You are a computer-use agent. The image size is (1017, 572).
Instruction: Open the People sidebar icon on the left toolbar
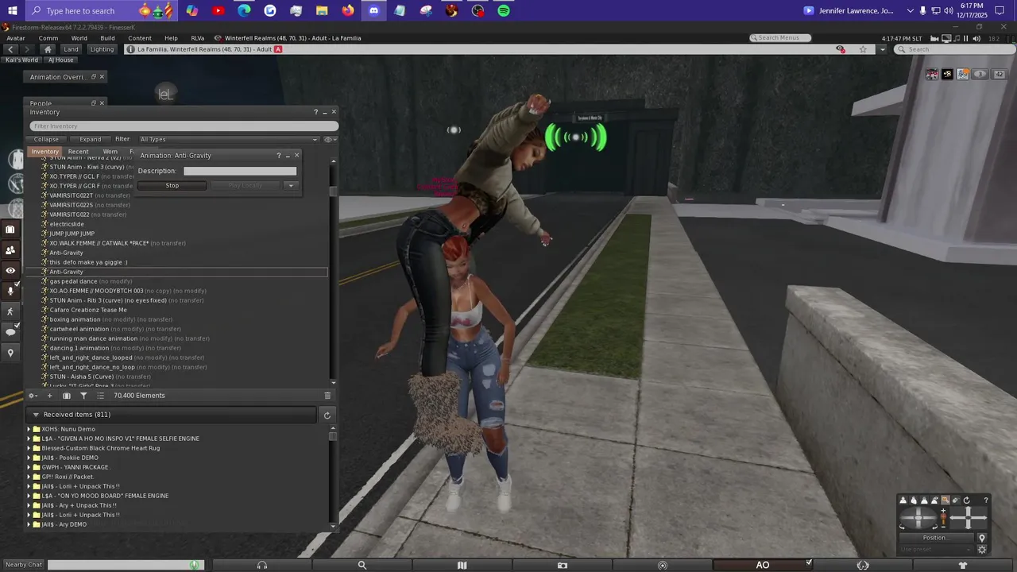10,250
